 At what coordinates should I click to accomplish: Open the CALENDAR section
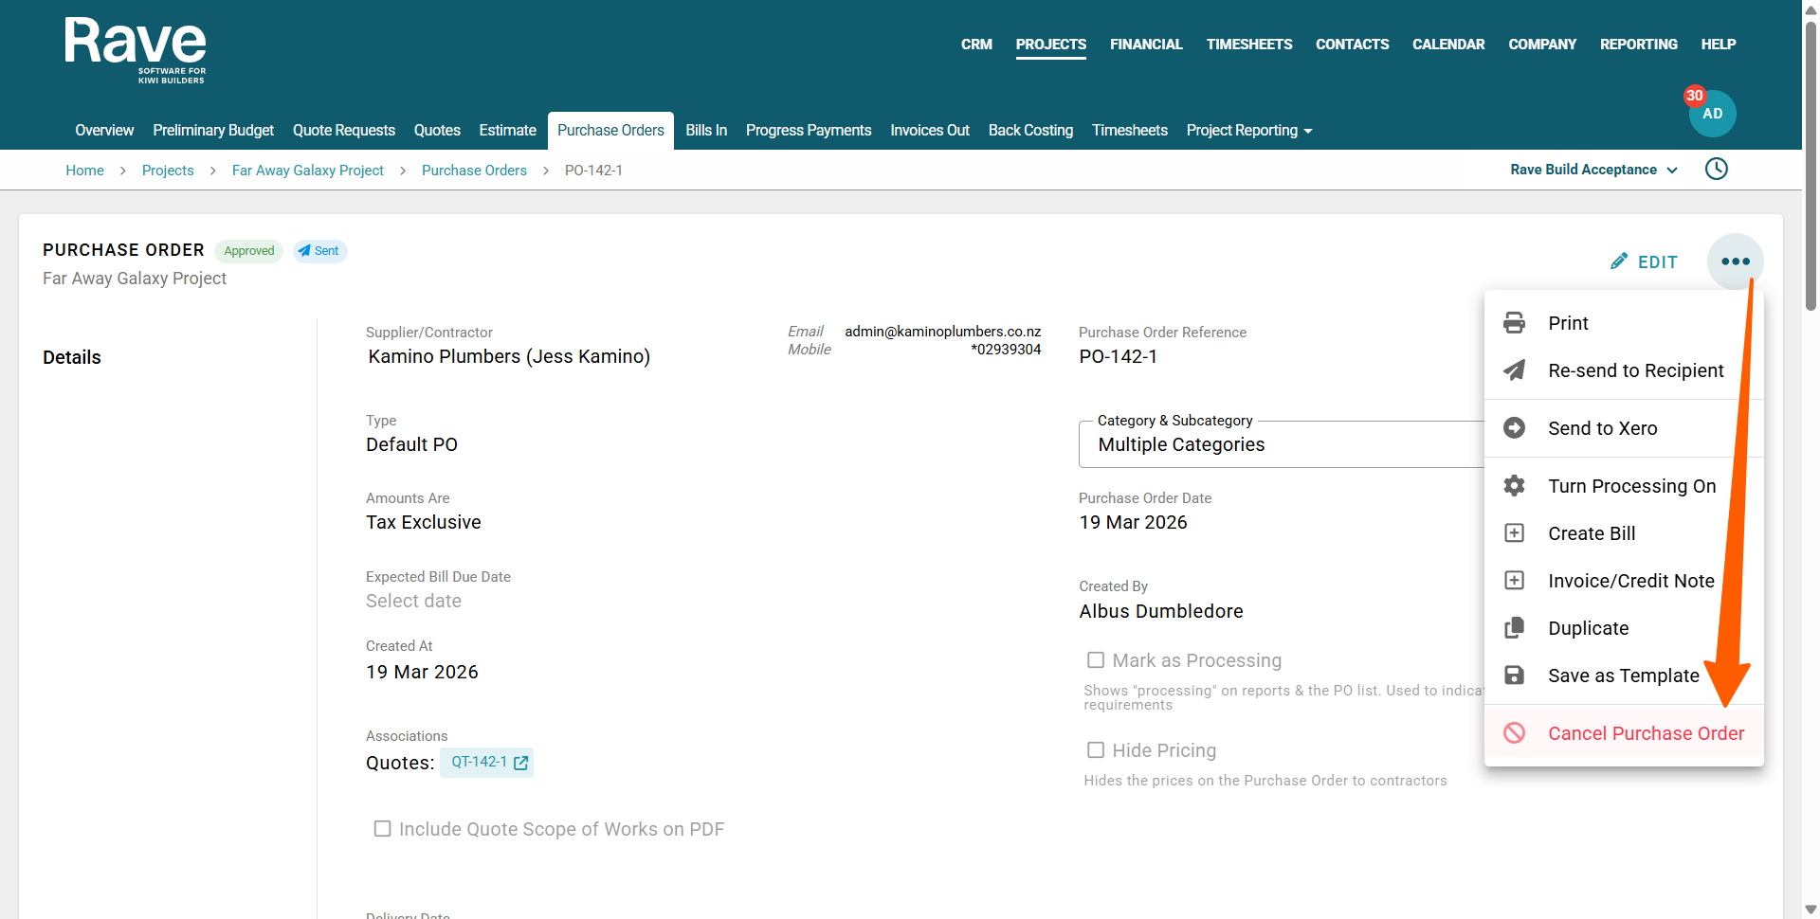(1448, 45)
